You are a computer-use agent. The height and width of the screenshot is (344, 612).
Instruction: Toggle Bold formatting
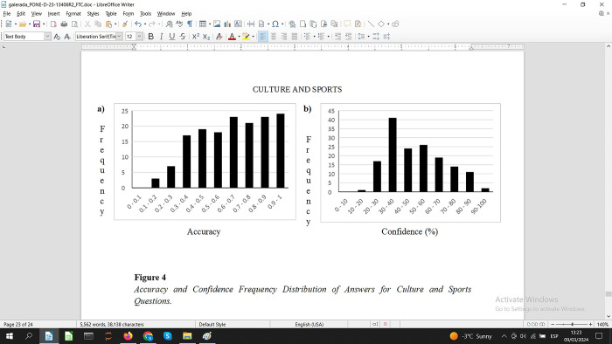pos(150,36)
